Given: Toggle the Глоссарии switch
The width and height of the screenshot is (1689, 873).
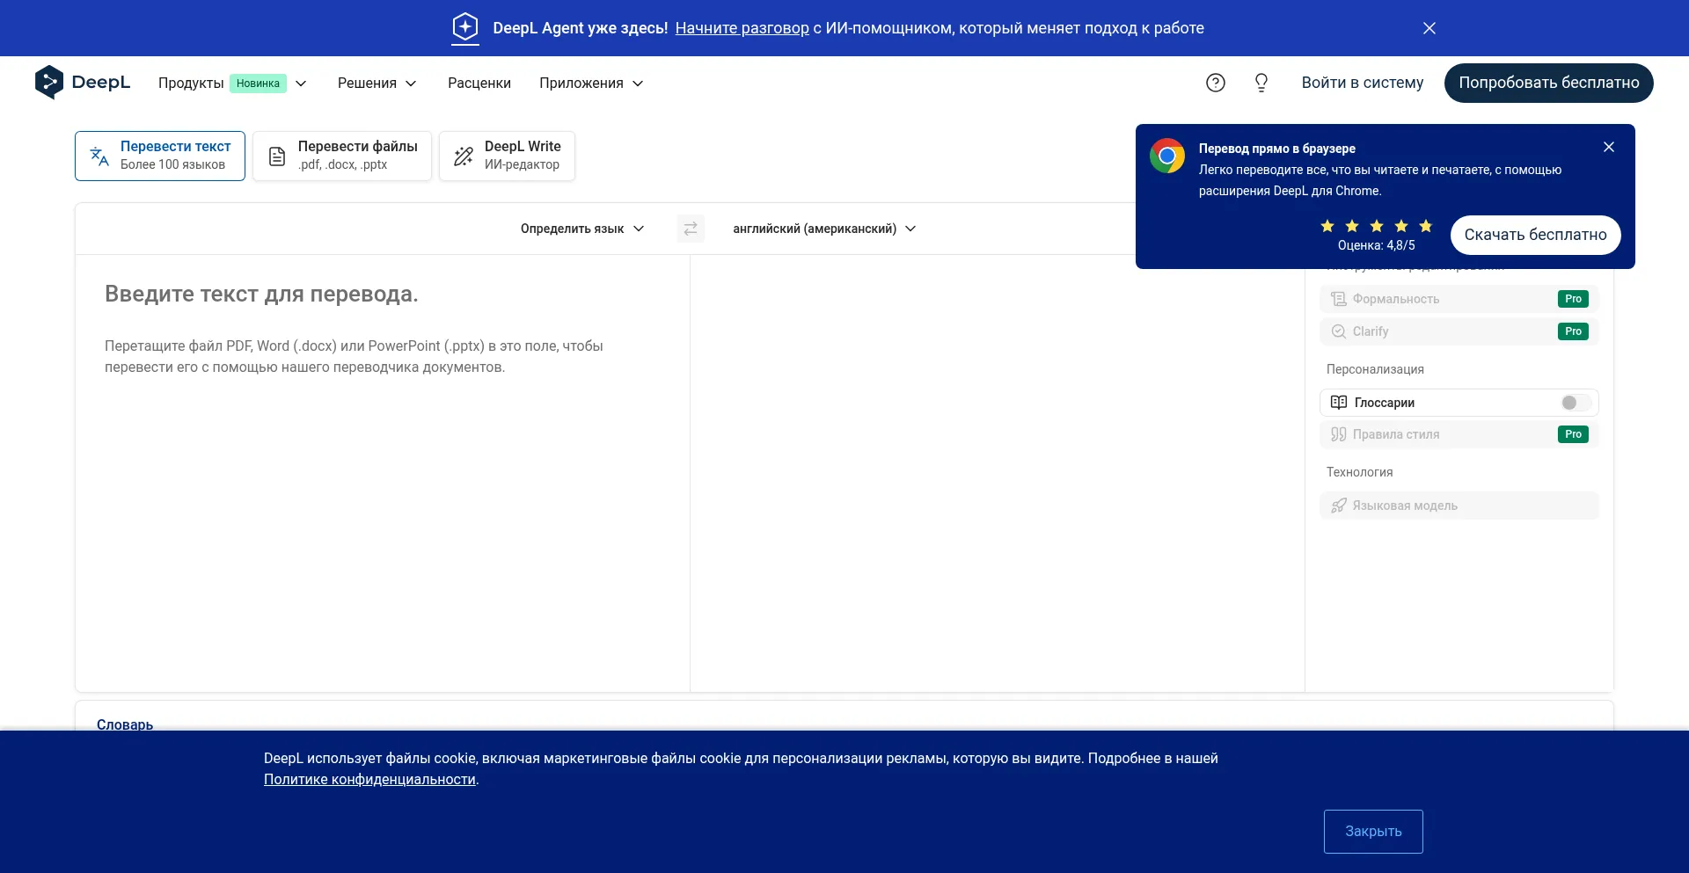Looking at the screenshot, I should (x=1575, y=403).
